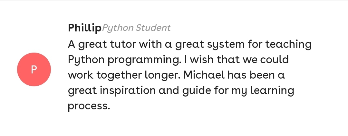Click the Python Student label
This screenshot has height=136, width=348.
click(136, 28)
